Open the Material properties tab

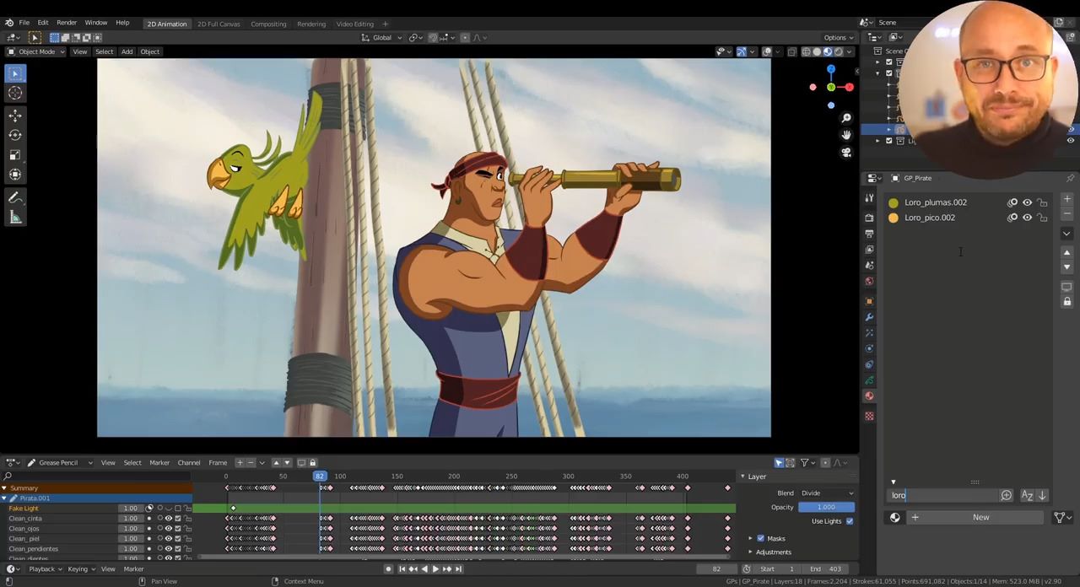(x=869, y=396)
